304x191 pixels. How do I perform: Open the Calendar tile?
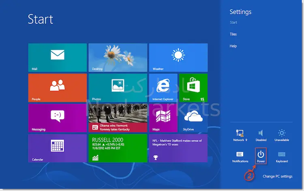(x=57, y=148)
